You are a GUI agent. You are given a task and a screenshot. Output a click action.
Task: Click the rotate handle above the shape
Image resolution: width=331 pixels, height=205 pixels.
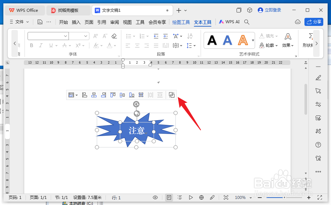tap(136, 104)
